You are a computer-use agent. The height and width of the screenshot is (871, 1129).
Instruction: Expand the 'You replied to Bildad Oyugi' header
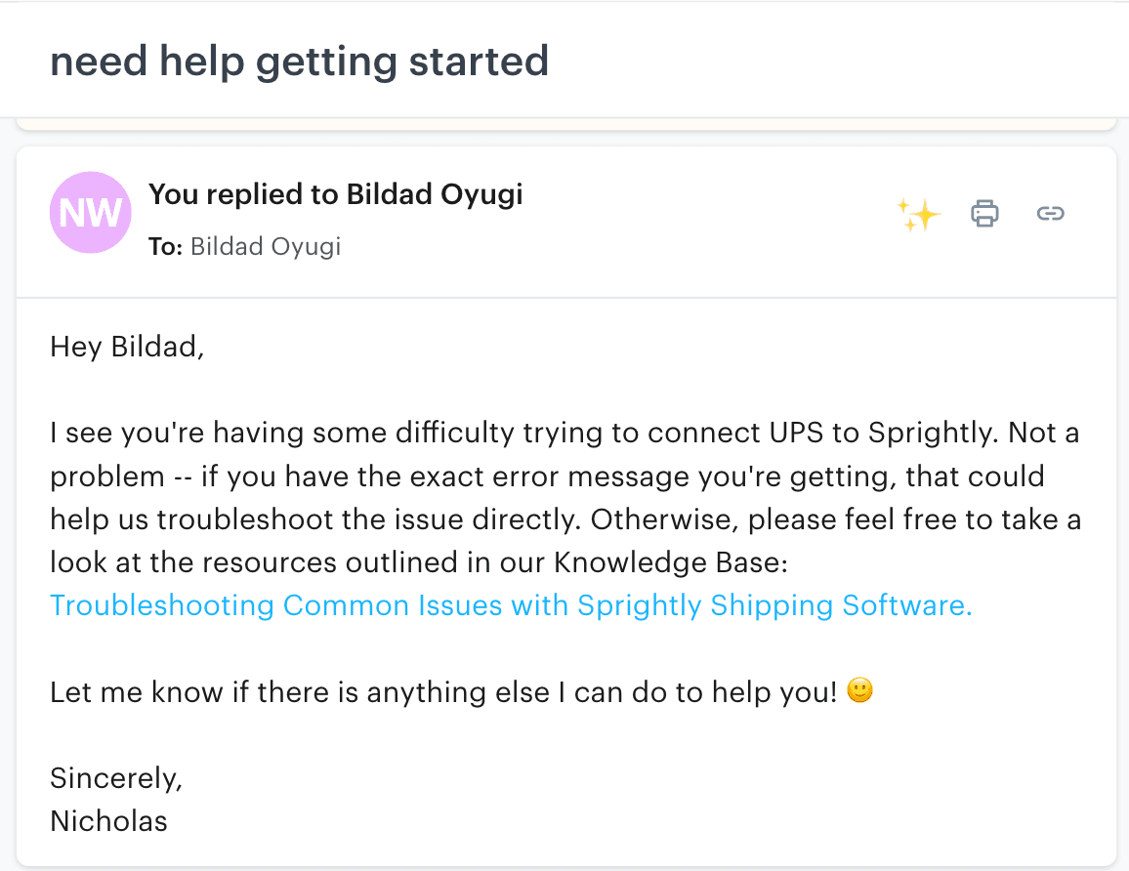pos(336,194)
